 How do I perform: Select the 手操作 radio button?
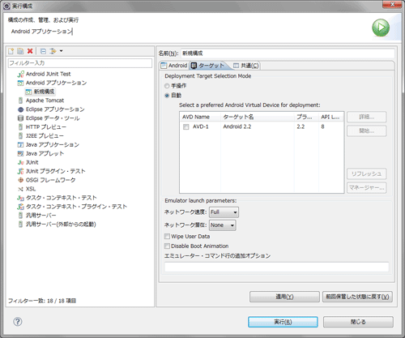[x=167, y=86]
